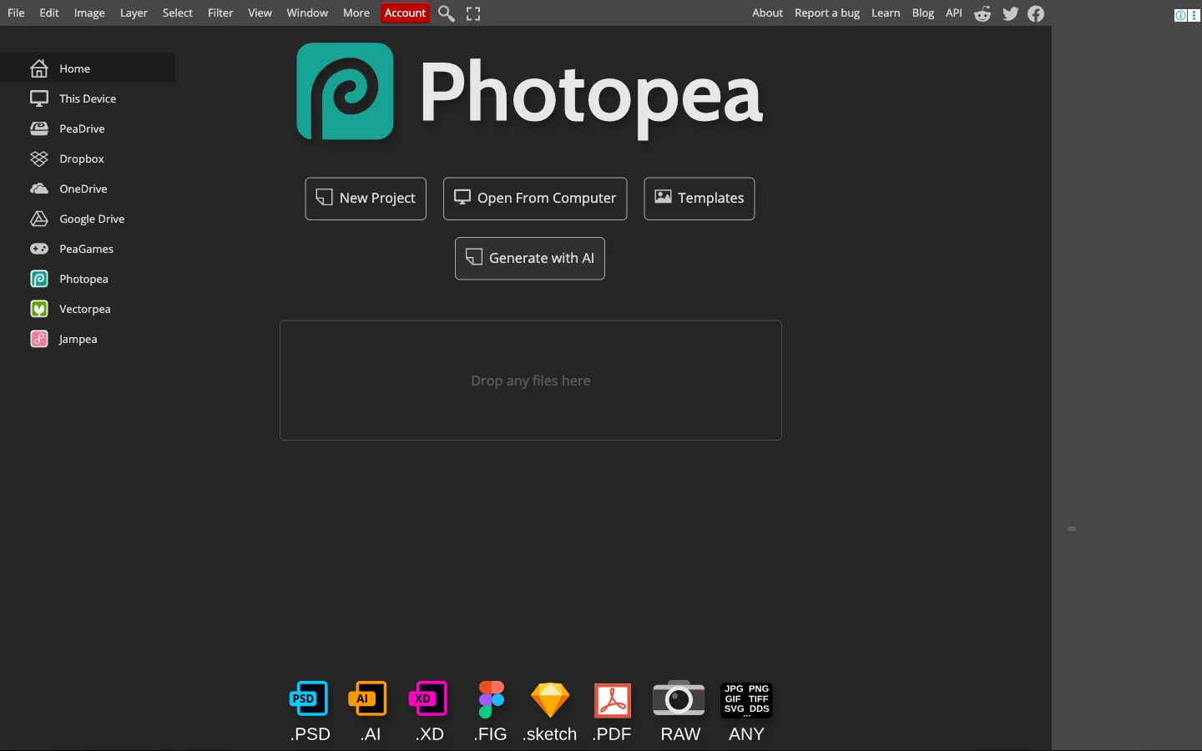Open the search magnifier icon
The image size is (1202, 751).
pyautogui.click(x=447, y=13)
